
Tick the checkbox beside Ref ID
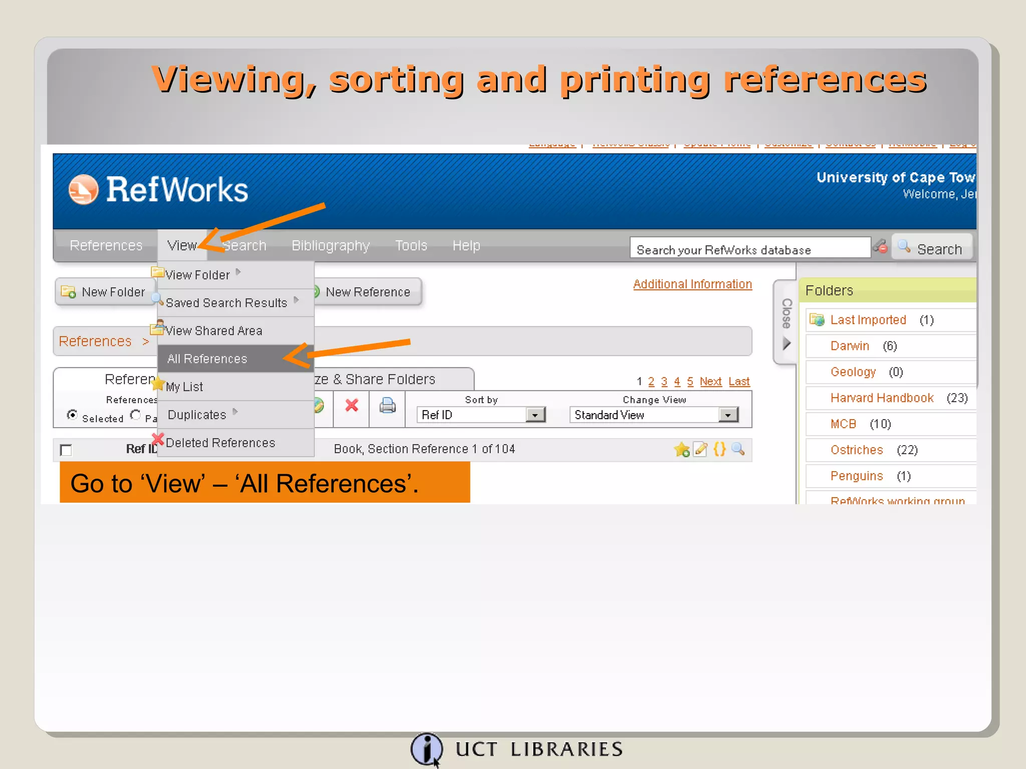click(66, 450)
